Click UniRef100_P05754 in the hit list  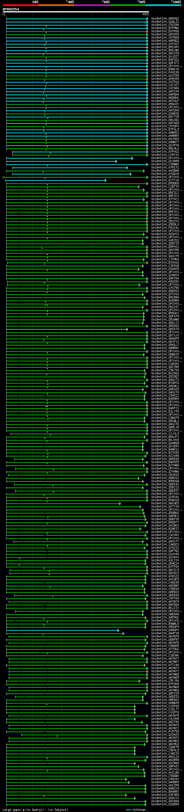point(165,732)
